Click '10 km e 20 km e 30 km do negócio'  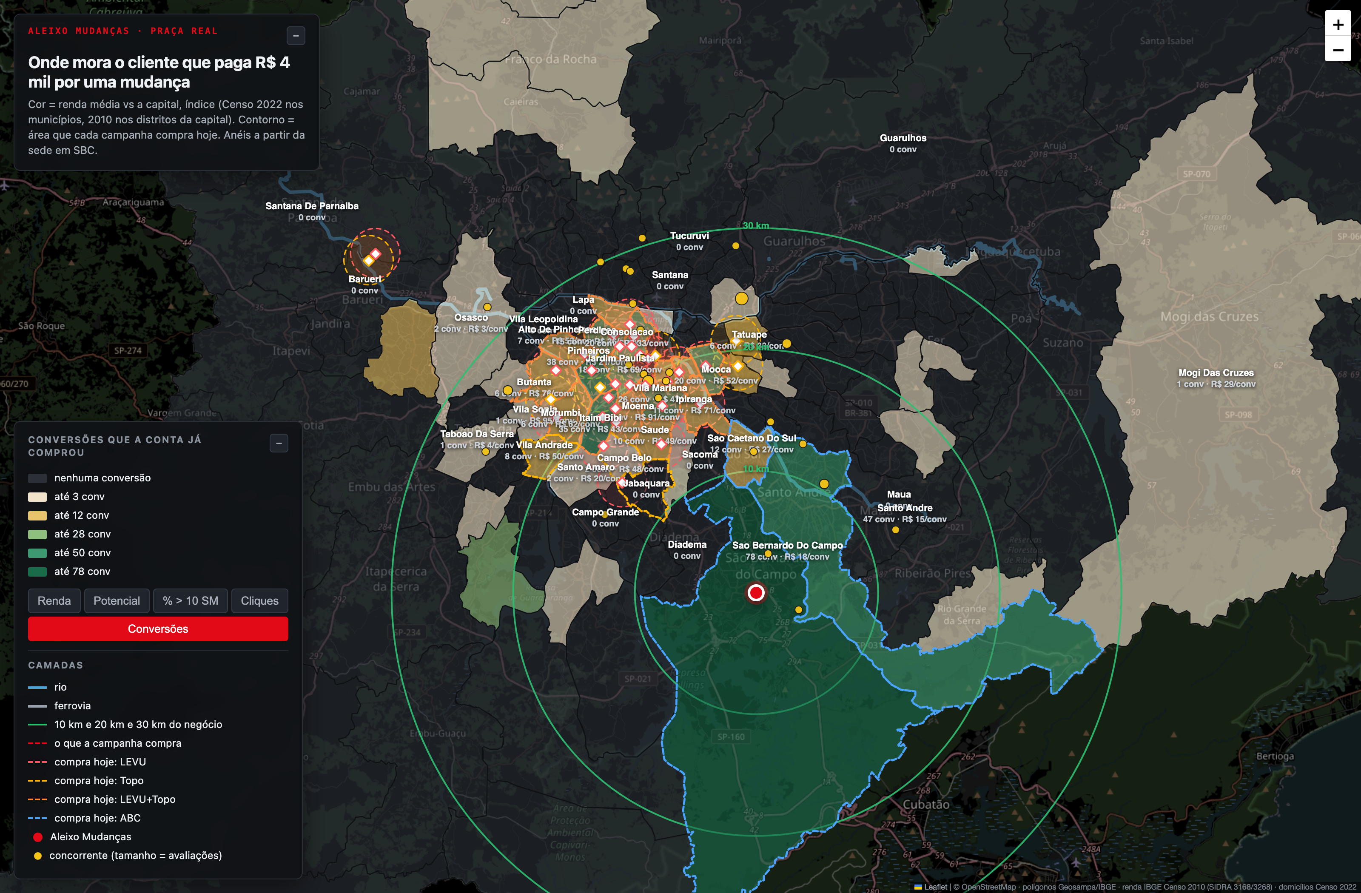click(125, 724)
